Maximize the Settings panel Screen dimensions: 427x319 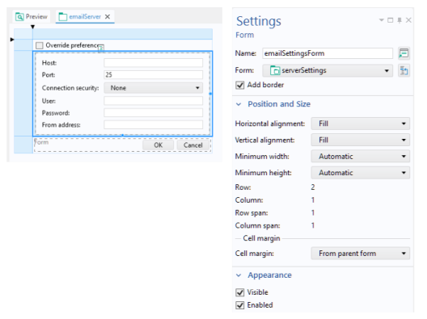(x=391, y=20)
